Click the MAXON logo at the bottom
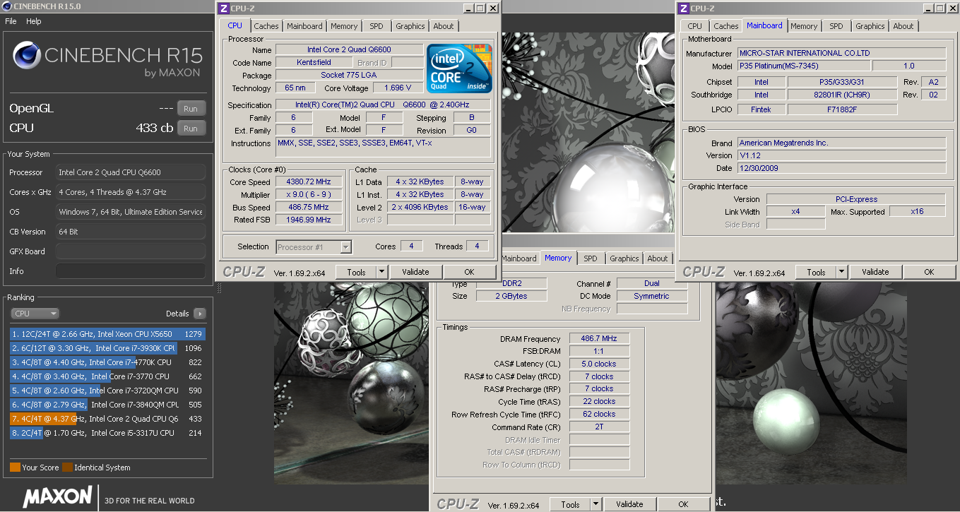 coord(58,496)
